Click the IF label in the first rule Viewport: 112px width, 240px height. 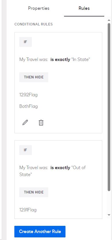click(26, 42)
